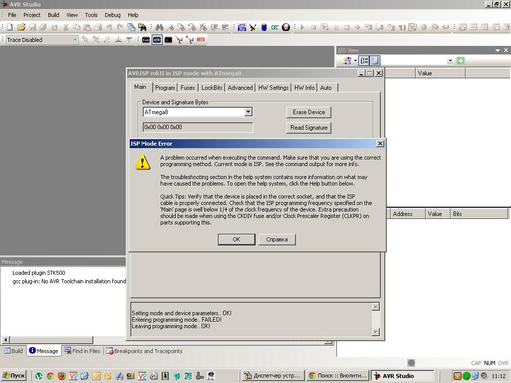Click the Start Debugging play icon
511x383 pixels.
point(302,27)
